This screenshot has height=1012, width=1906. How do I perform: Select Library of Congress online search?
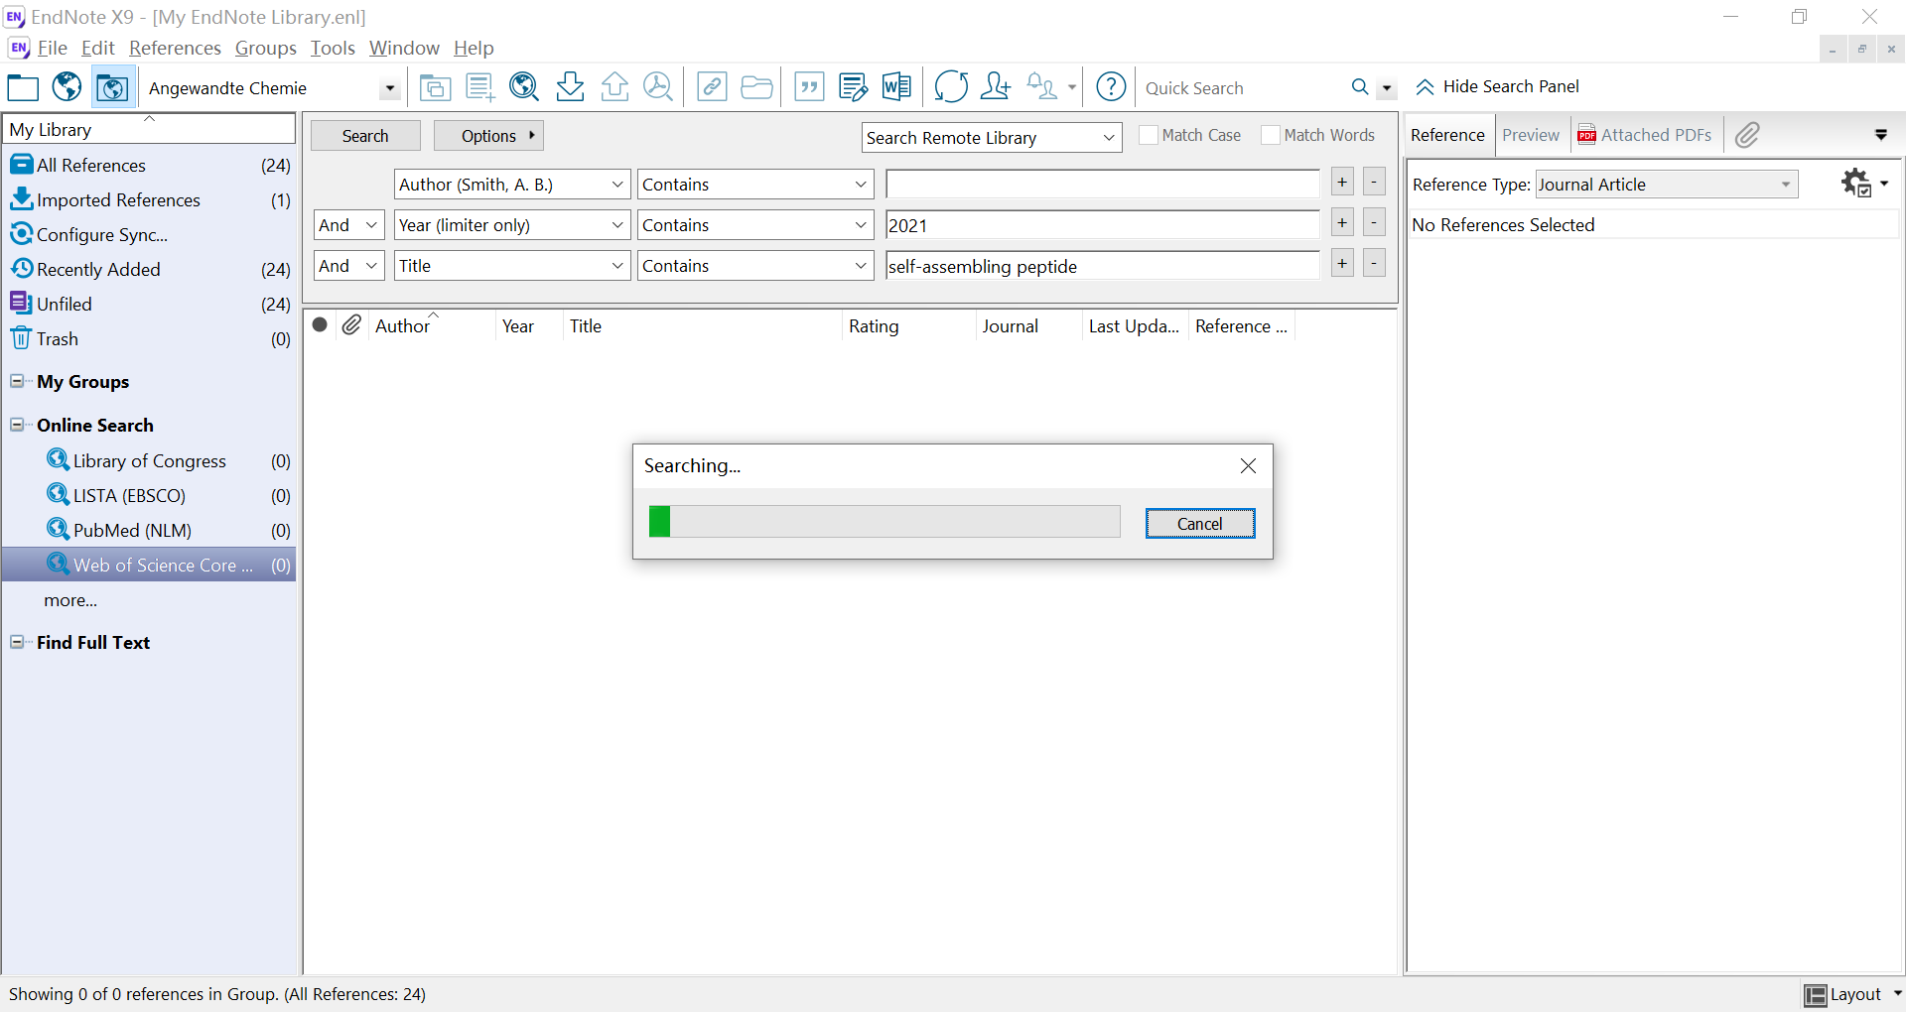pos(149,460)
